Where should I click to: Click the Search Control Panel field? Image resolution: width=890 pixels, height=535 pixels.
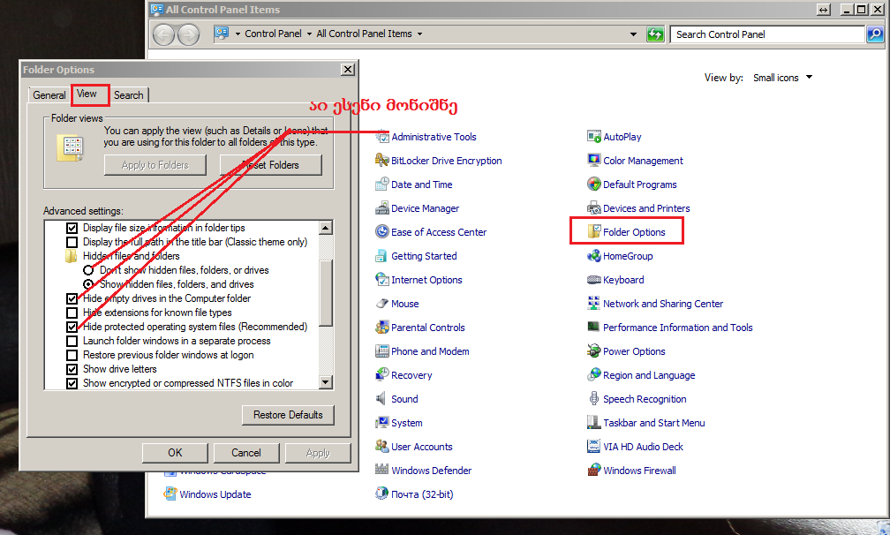tap(767, 34)
